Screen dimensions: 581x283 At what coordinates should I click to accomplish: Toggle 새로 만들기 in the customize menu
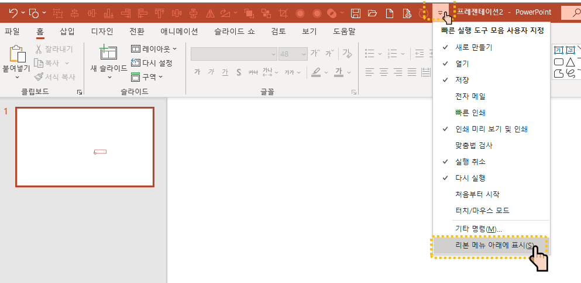click(491, 47)
